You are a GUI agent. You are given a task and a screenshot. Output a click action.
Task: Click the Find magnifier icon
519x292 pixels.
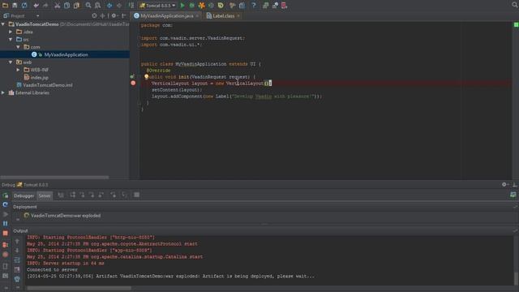[x=88, y=6]
